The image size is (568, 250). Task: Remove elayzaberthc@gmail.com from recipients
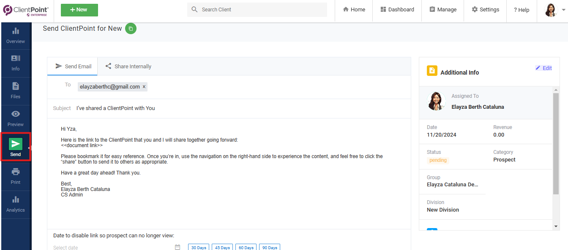[x=144, y=86]
